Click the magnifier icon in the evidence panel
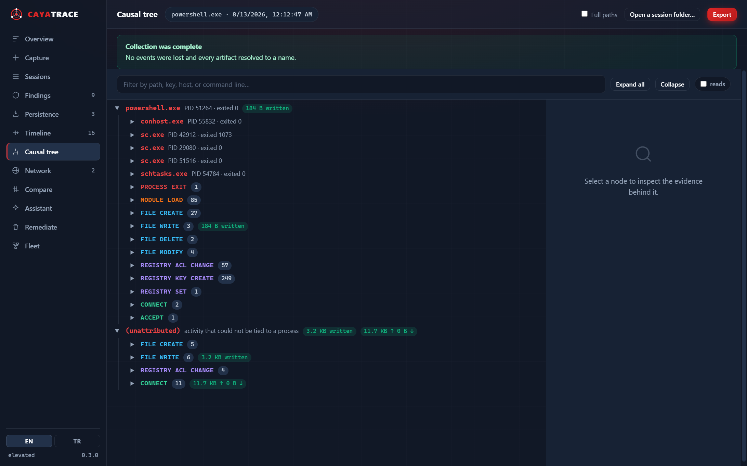This screenshot has width=747, height=466. pyautogui.click(x=643, y=154)
